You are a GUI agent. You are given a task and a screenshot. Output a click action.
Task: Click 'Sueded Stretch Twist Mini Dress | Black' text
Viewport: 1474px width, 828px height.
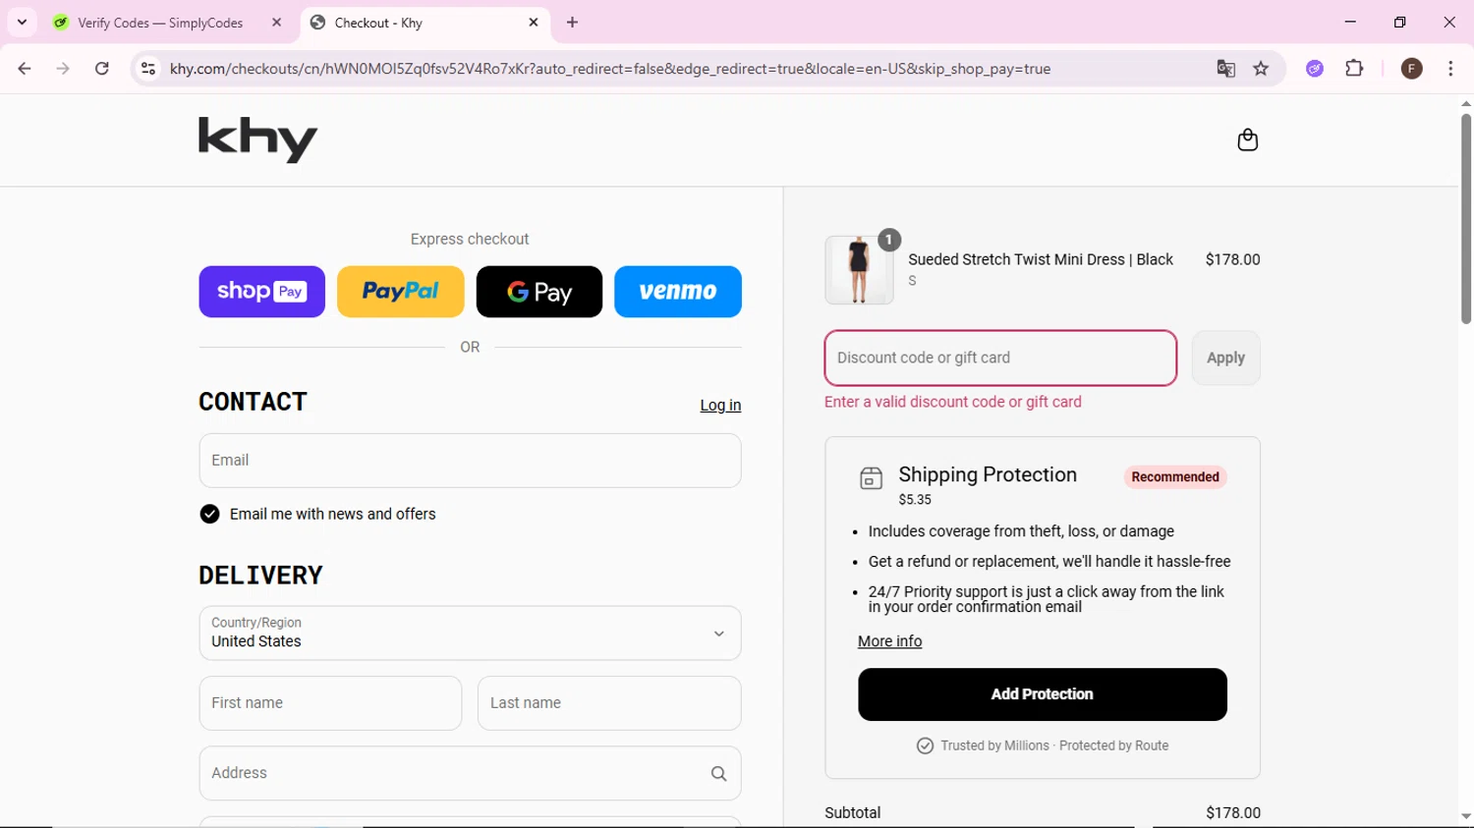coord(1041,260)
